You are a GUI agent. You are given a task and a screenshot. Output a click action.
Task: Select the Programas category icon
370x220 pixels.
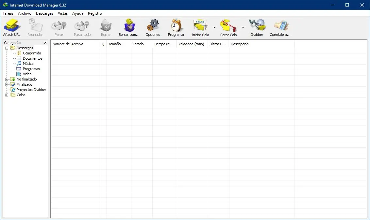click(x=19, y=69)
